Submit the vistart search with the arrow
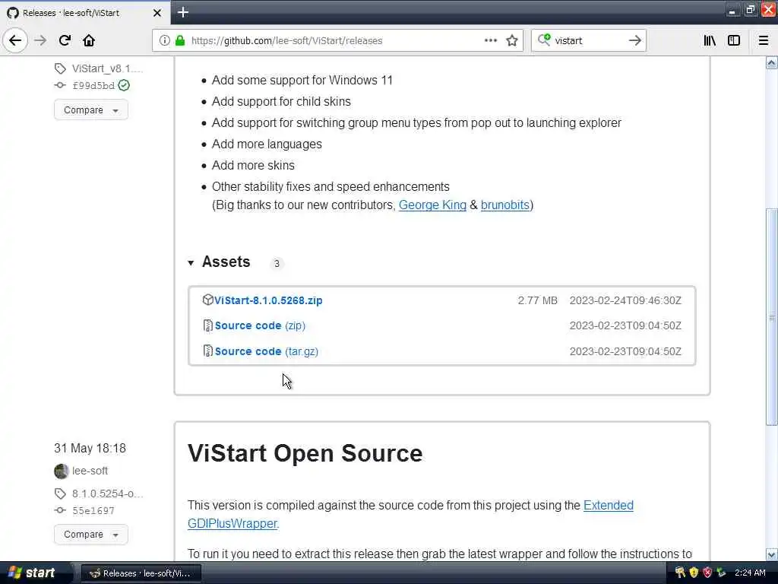Image resolution: width=778 pixels, height=584 pixels. (634, 40)
